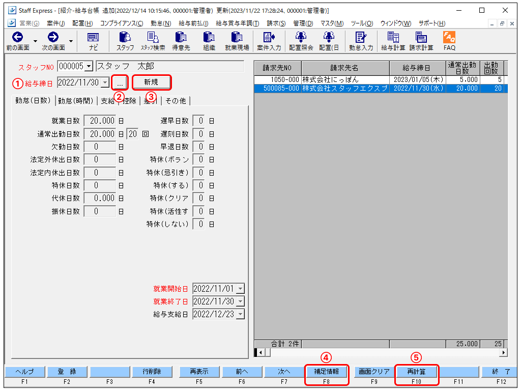Click the 給与計算 toolbar icon
Screen dimensions: 521x391
coord(393,41)
